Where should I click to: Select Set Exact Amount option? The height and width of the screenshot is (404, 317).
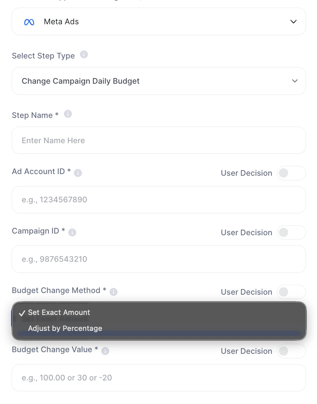pos(59,312)
